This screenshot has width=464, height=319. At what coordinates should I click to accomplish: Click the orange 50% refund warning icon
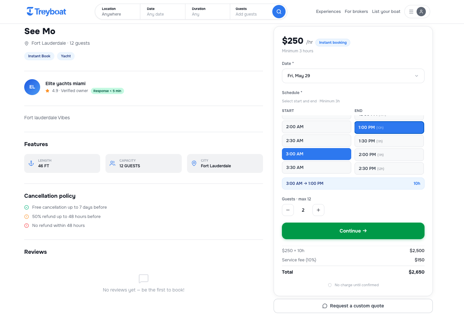(27, 217)
